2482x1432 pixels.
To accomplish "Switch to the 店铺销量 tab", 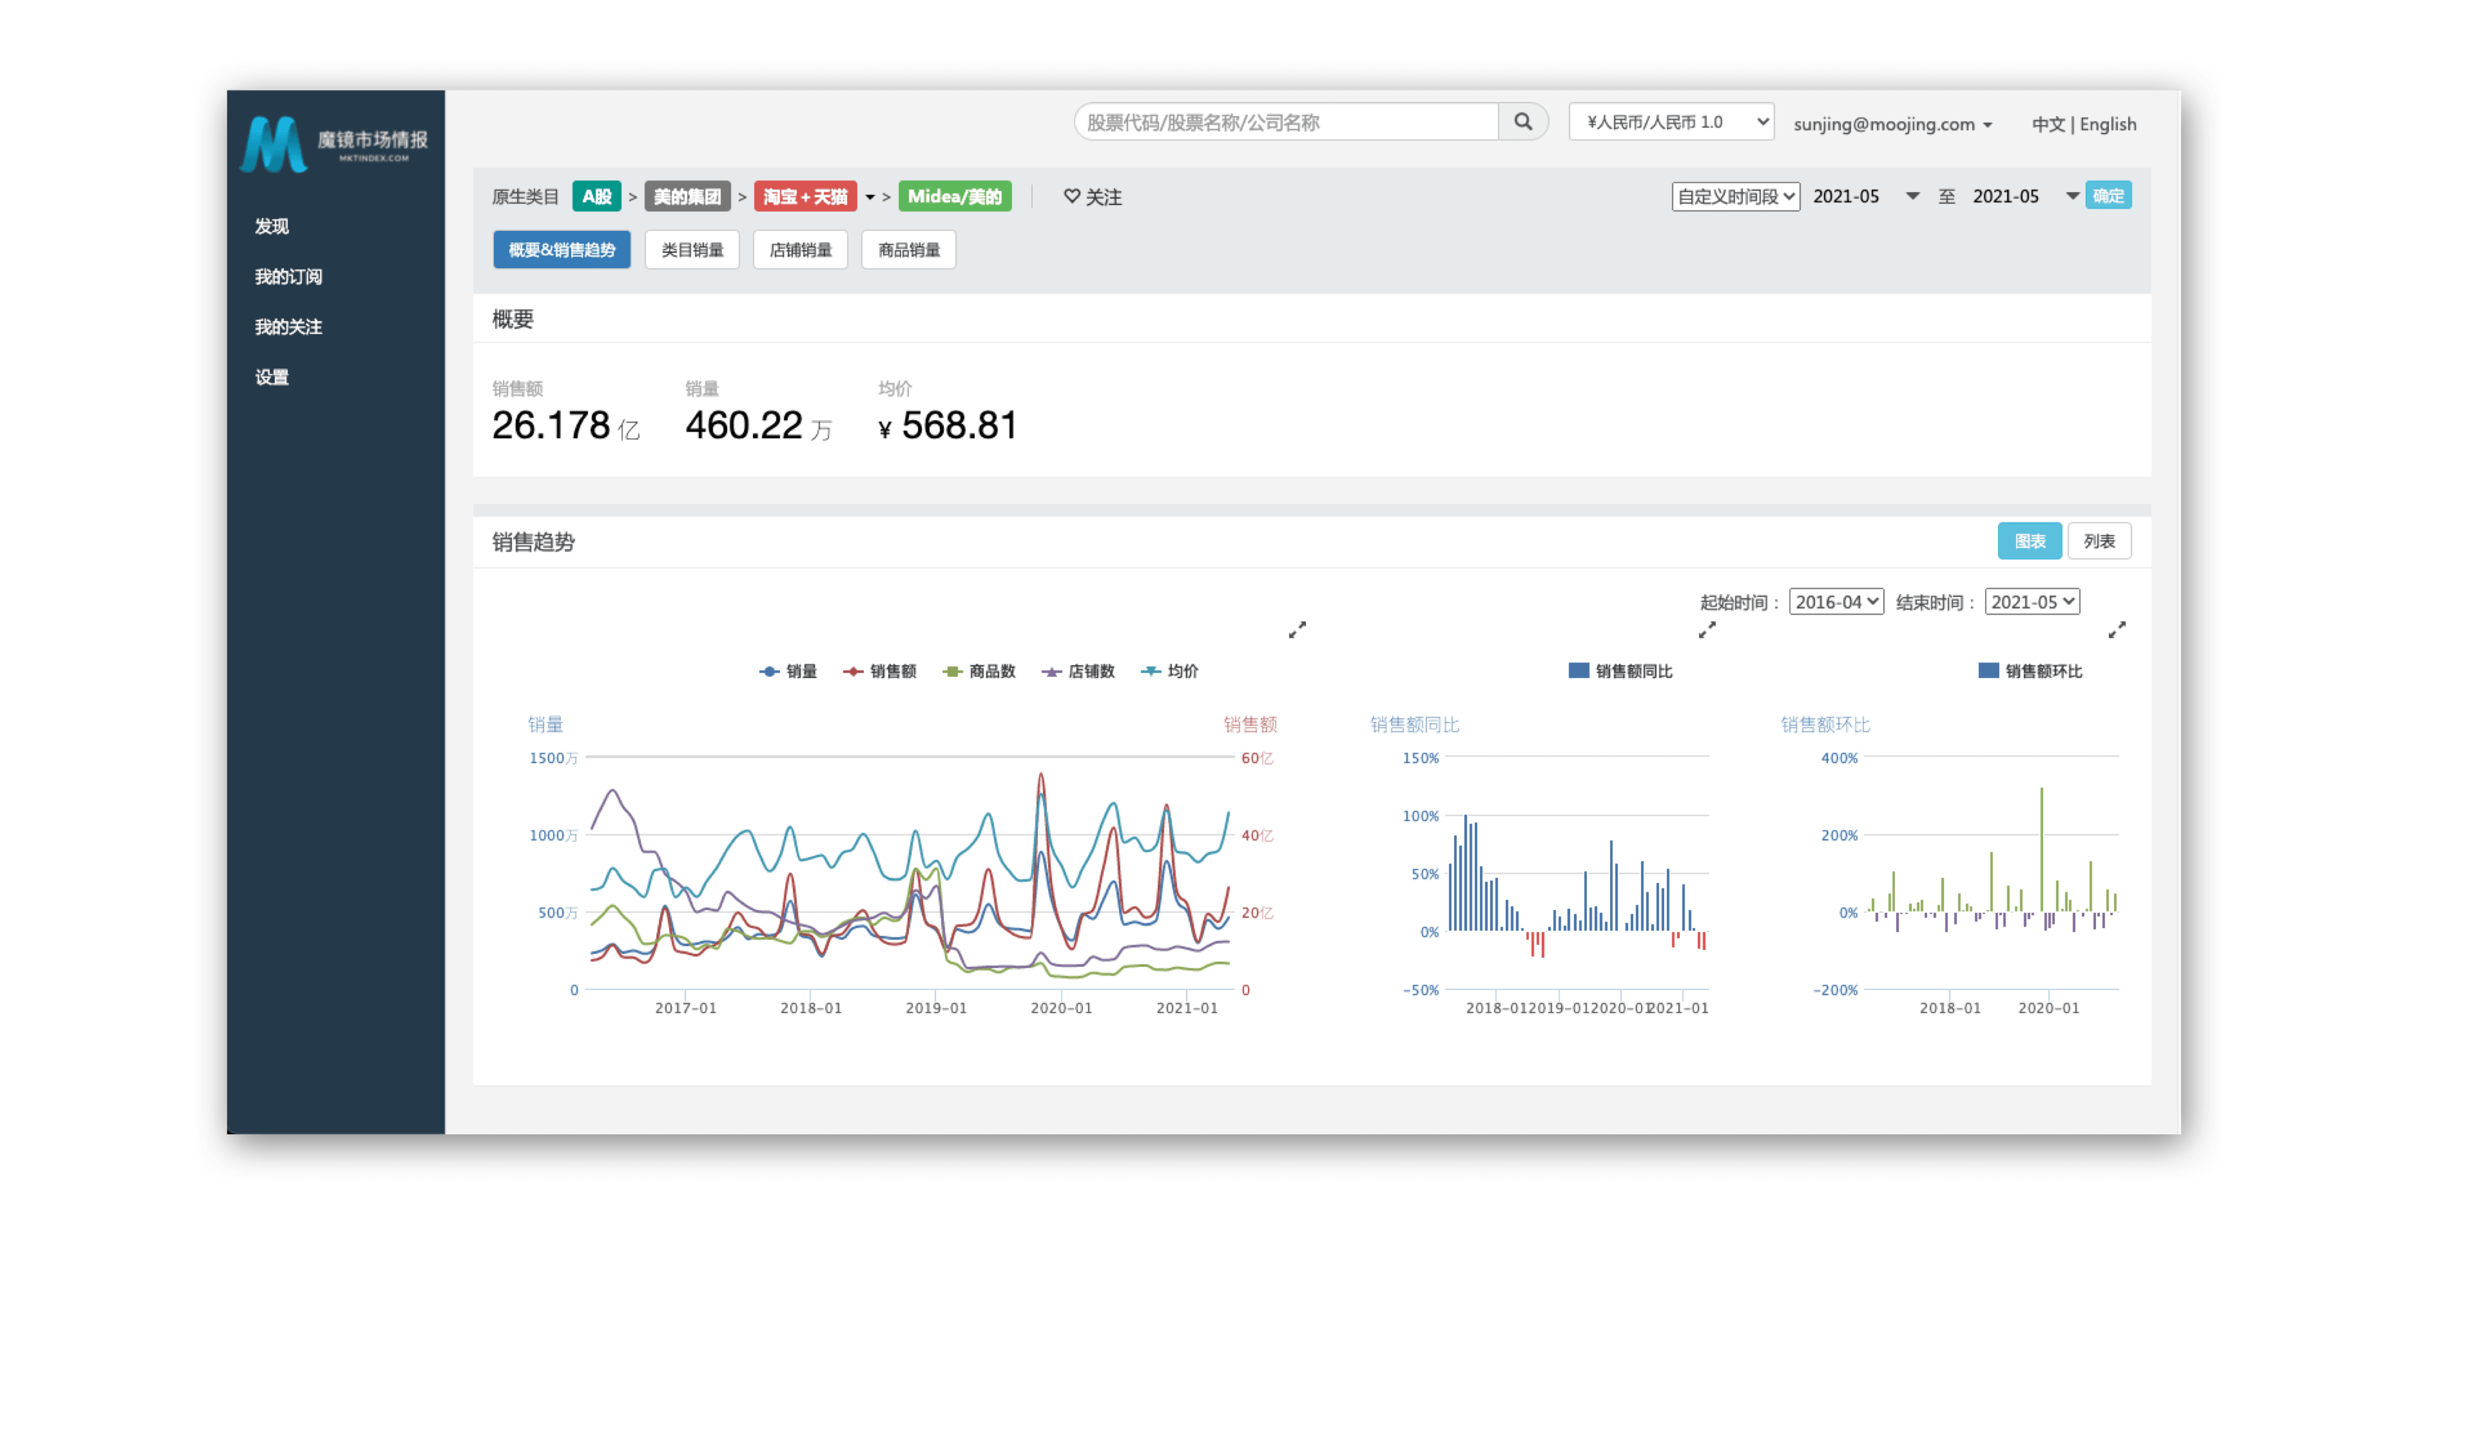I will 799,250.
